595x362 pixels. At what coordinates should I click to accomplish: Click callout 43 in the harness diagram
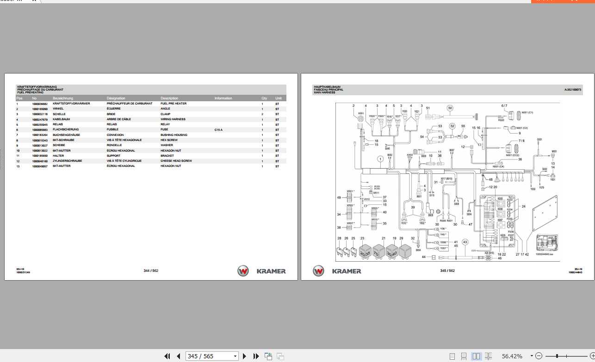465,242
